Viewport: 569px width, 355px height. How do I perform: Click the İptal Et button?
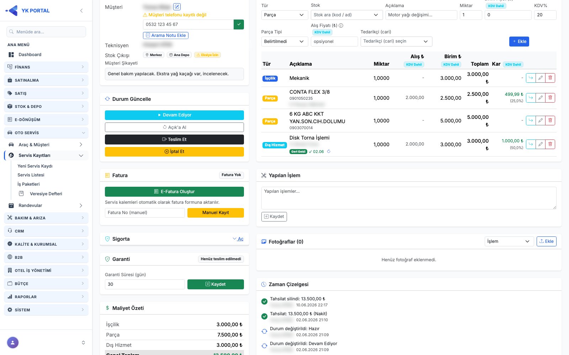174,152
